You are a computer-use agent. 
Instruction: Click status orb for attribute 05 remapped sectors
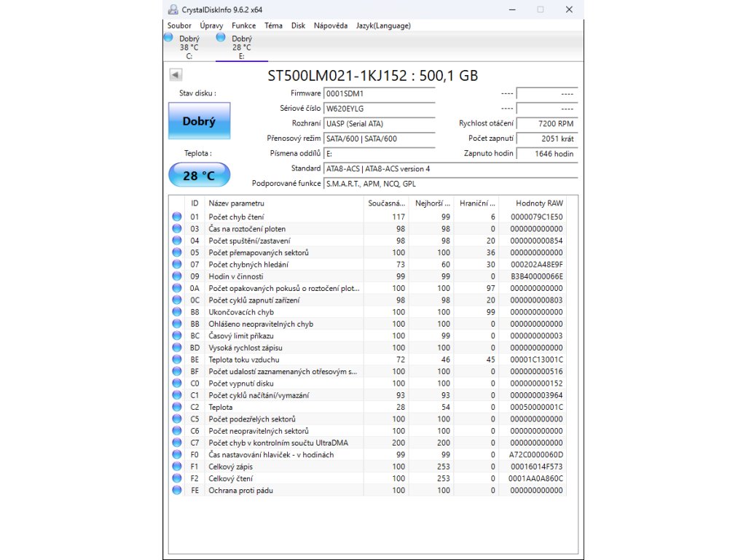177,253
